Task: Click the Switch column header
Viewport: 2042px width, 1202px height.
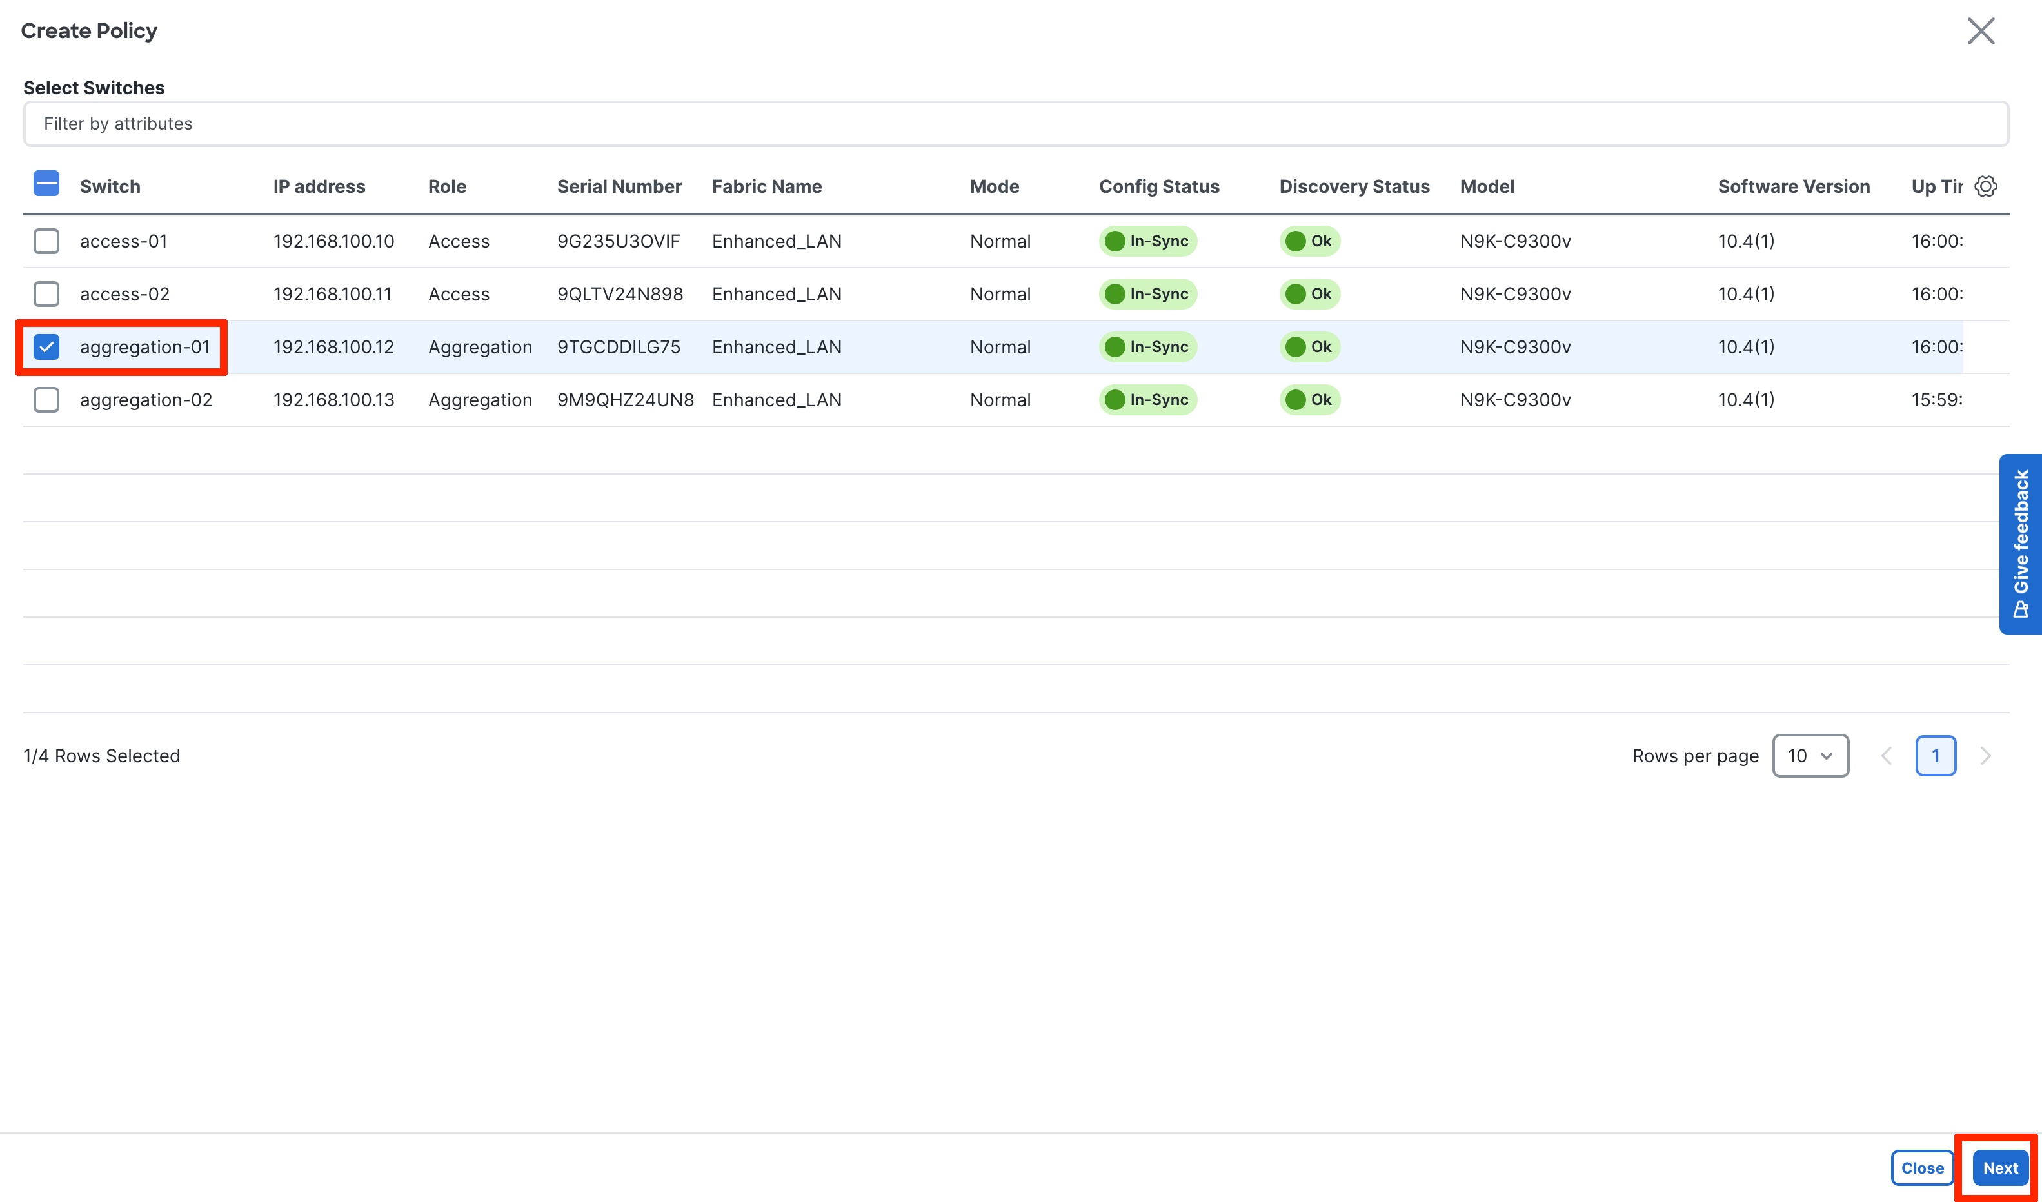Action: (110, 186)
